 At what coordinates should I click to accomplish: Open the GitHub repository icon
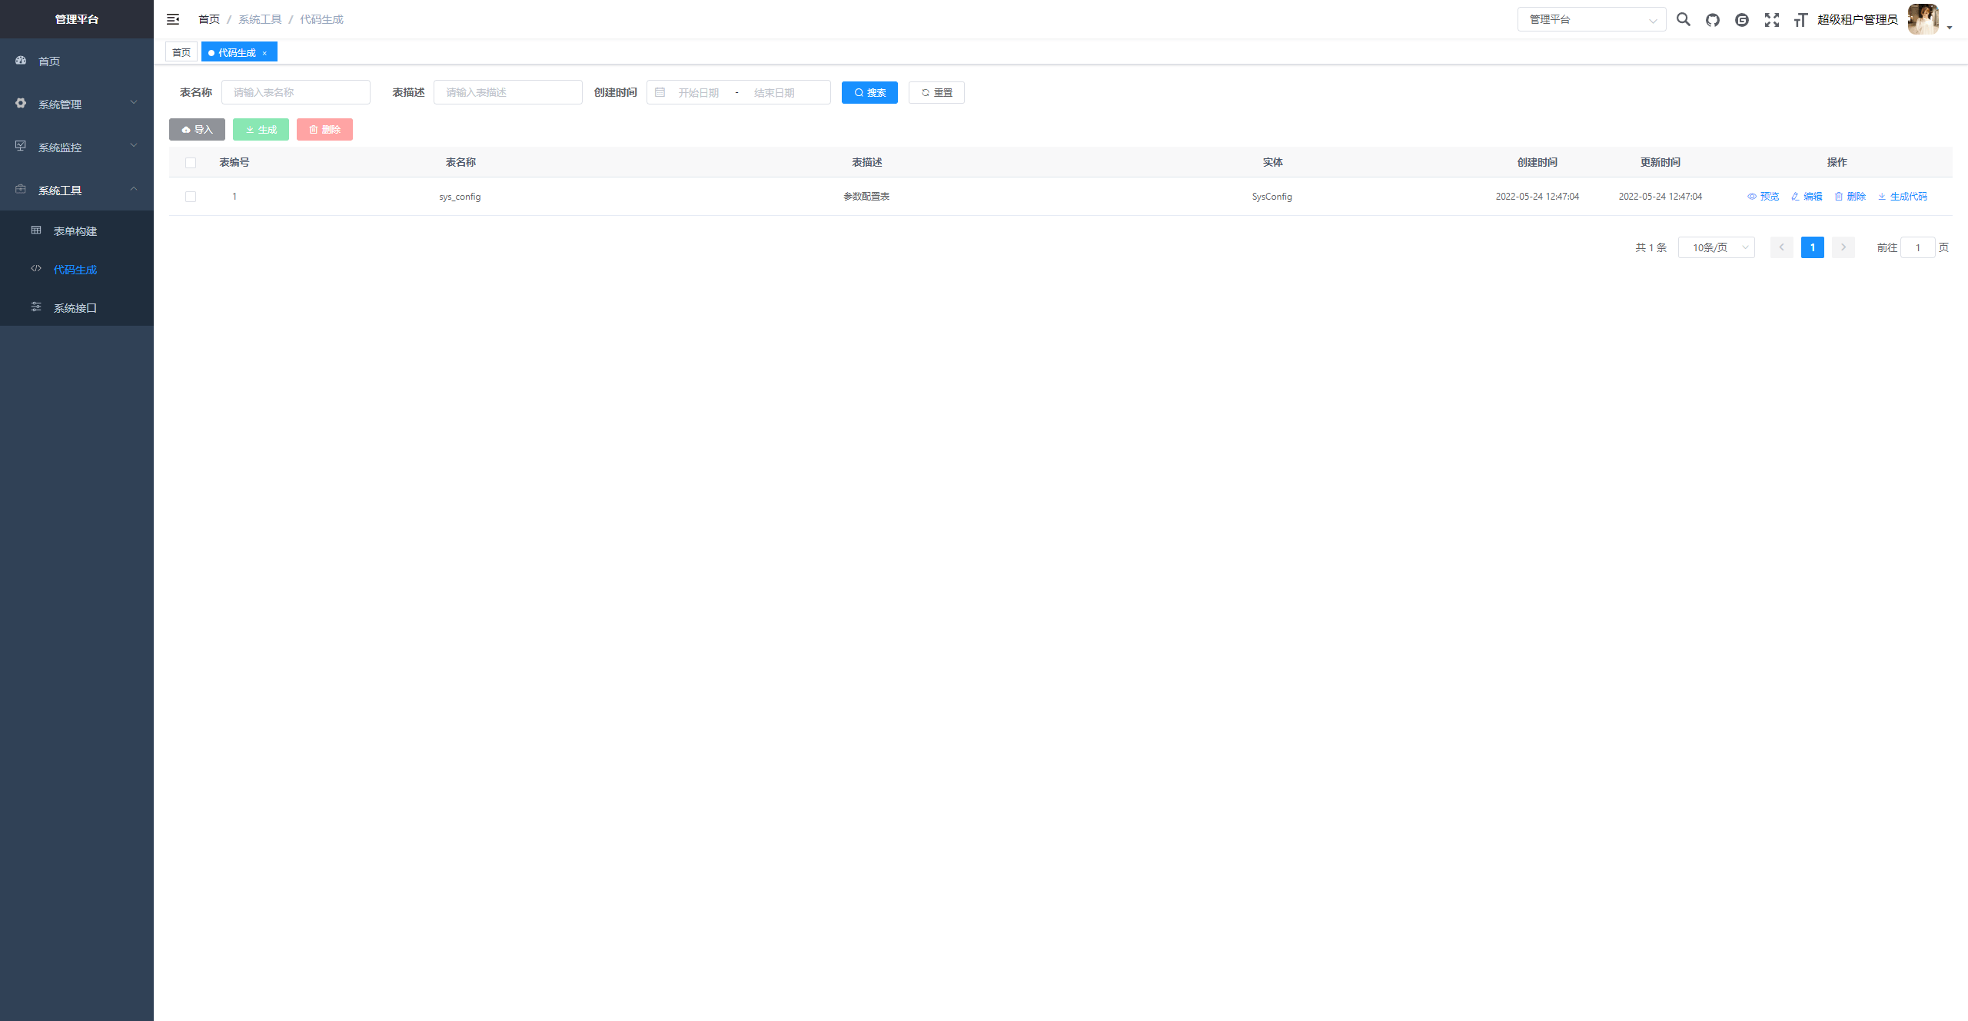click(x=1713, y=20)
